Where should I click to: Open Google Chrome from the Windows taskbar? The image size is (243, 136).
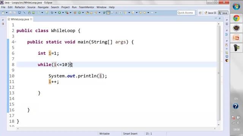click(x=236, y=18)
